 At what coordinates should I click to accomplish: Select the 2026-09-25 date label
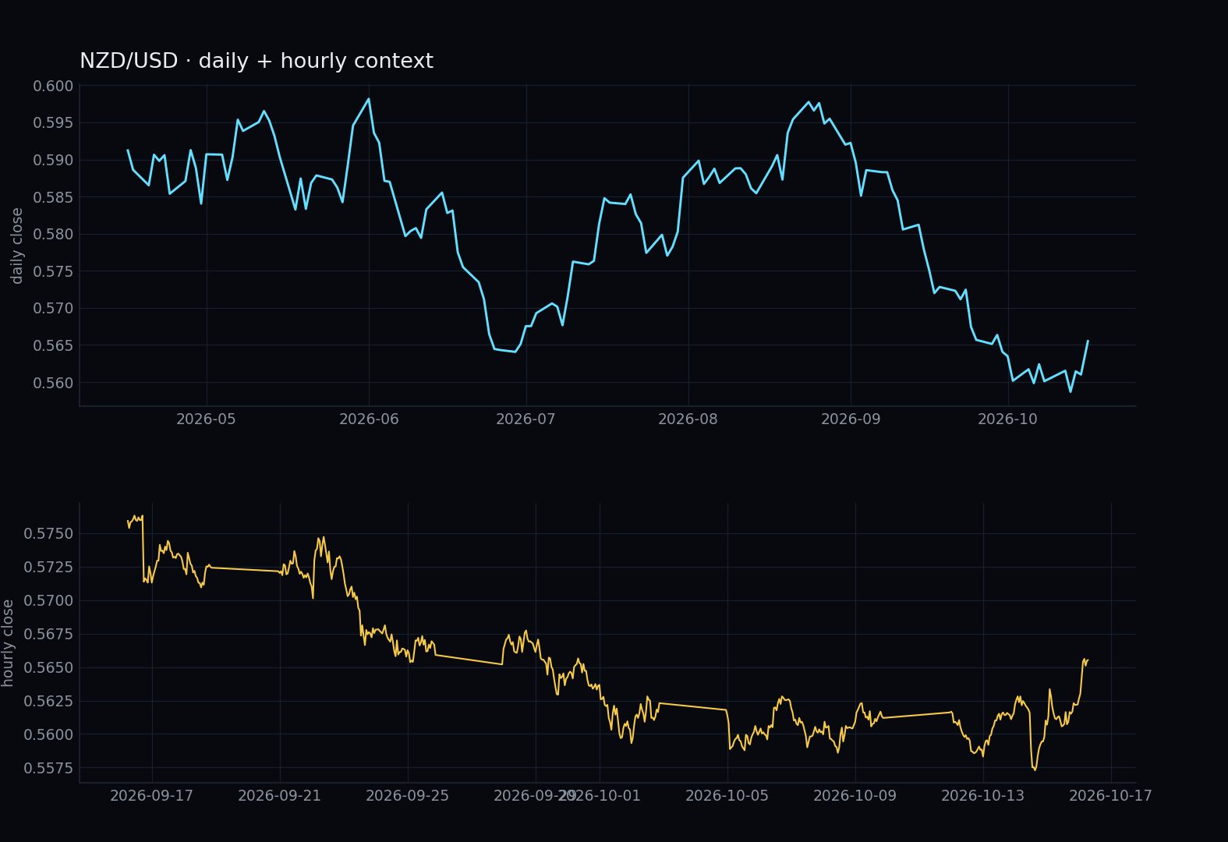(407, 796)
